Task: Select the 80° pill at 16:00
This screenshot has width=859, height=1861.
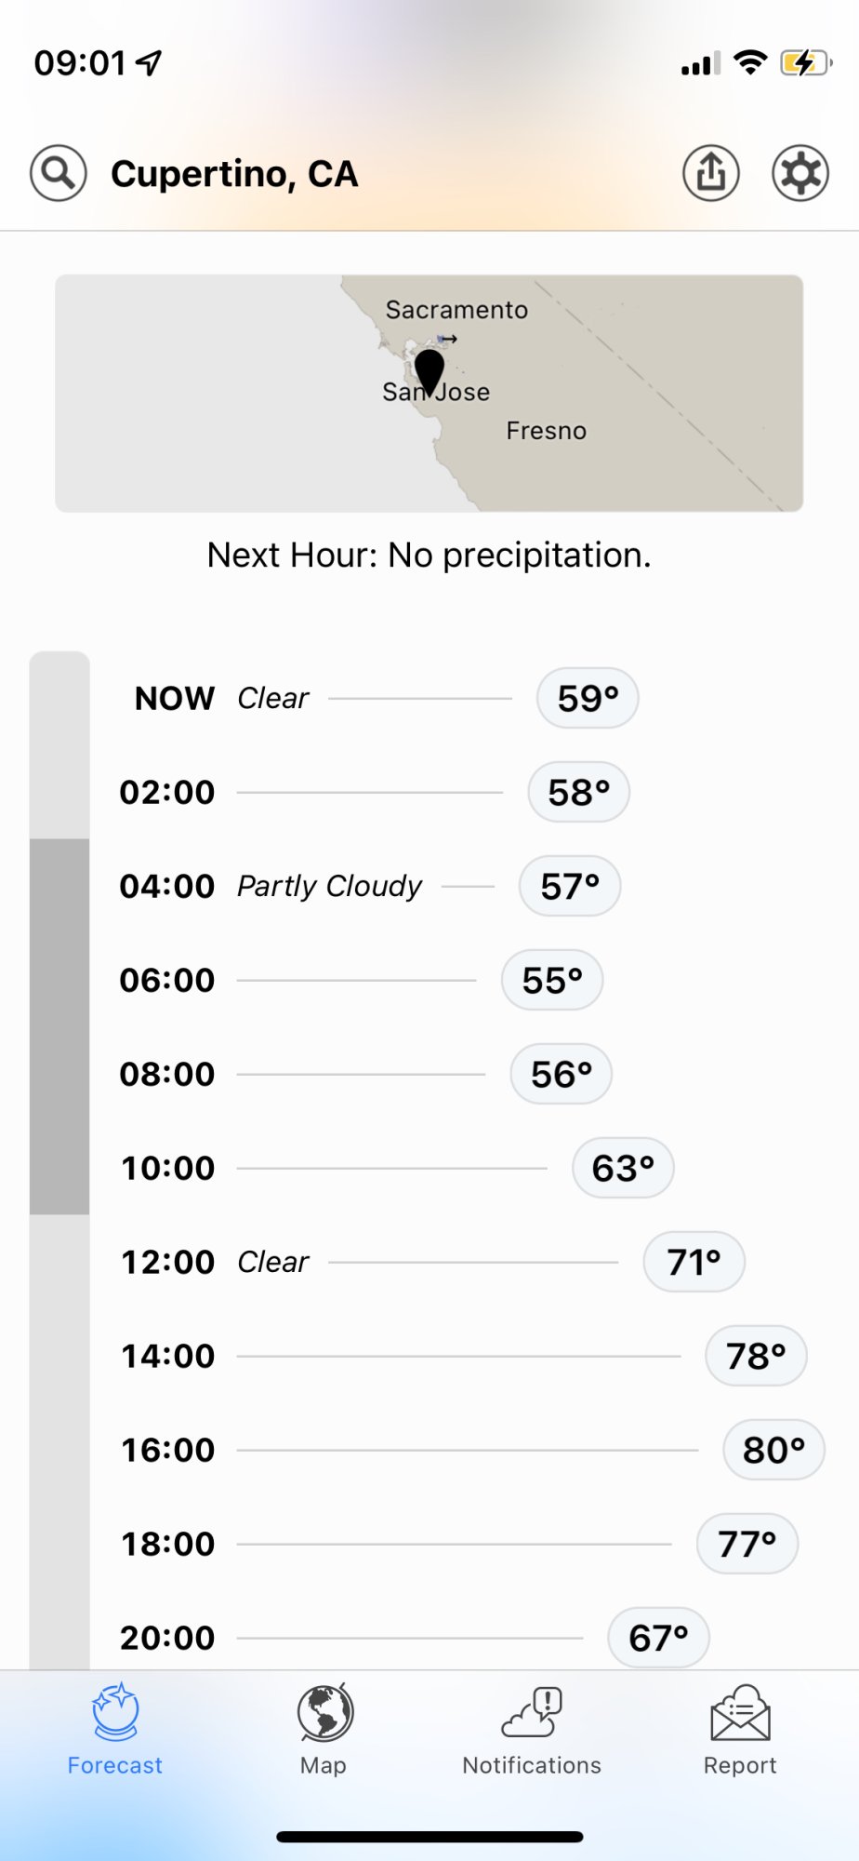Action: click(773, 1450)
